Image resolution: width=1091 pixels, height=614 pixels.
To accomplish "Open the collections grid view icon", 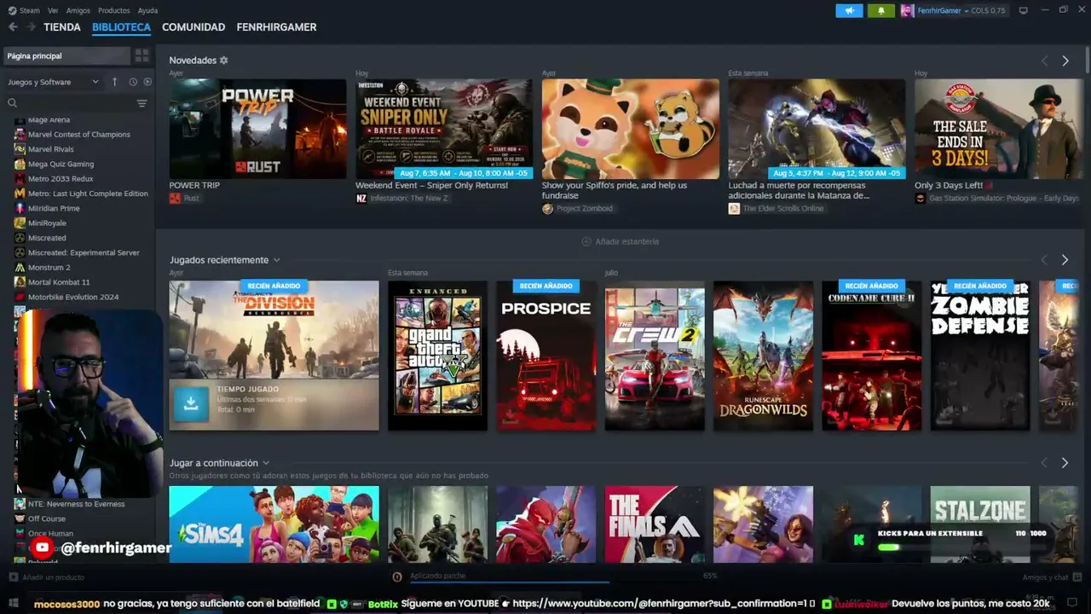I will tap(141, 55).
